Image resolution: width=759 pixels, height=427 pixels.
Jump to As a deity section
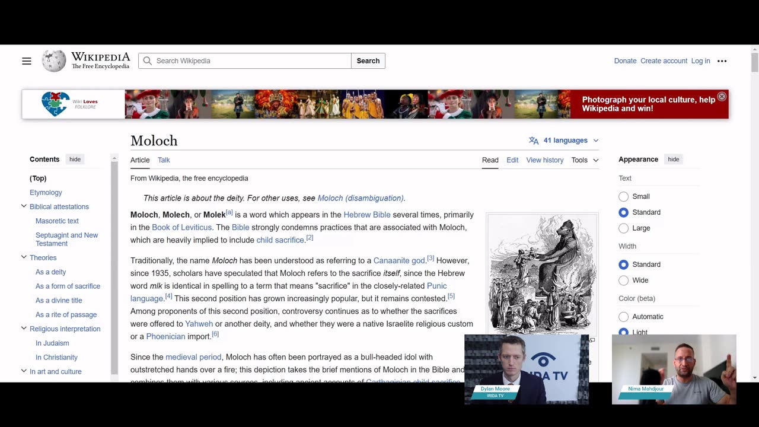[50, 272]
